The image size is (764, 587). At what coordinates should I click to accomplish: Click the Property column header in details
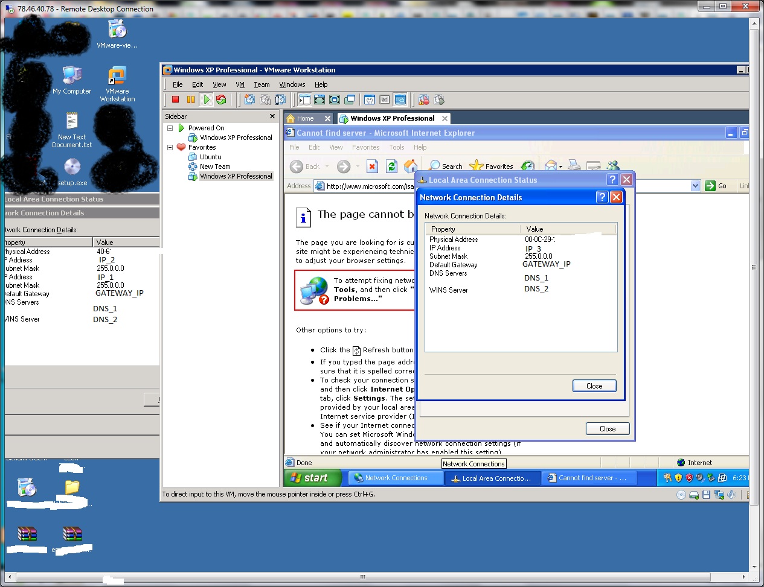[472, 229]
